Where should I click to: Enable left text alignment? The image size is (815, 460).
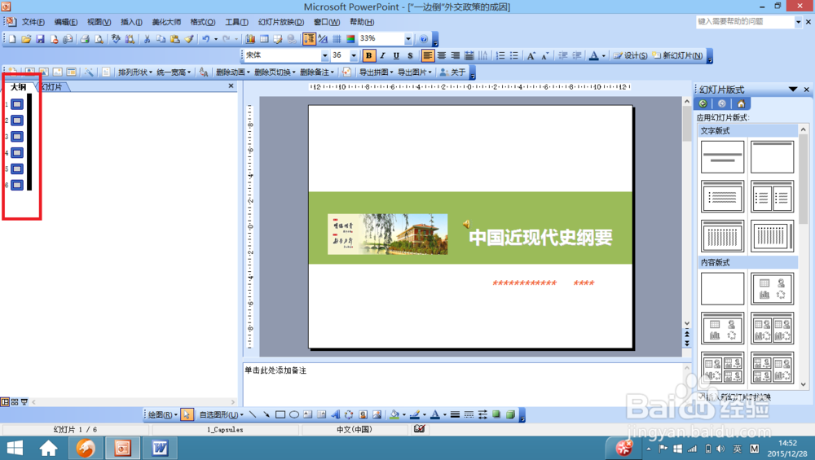pos(427,55)
